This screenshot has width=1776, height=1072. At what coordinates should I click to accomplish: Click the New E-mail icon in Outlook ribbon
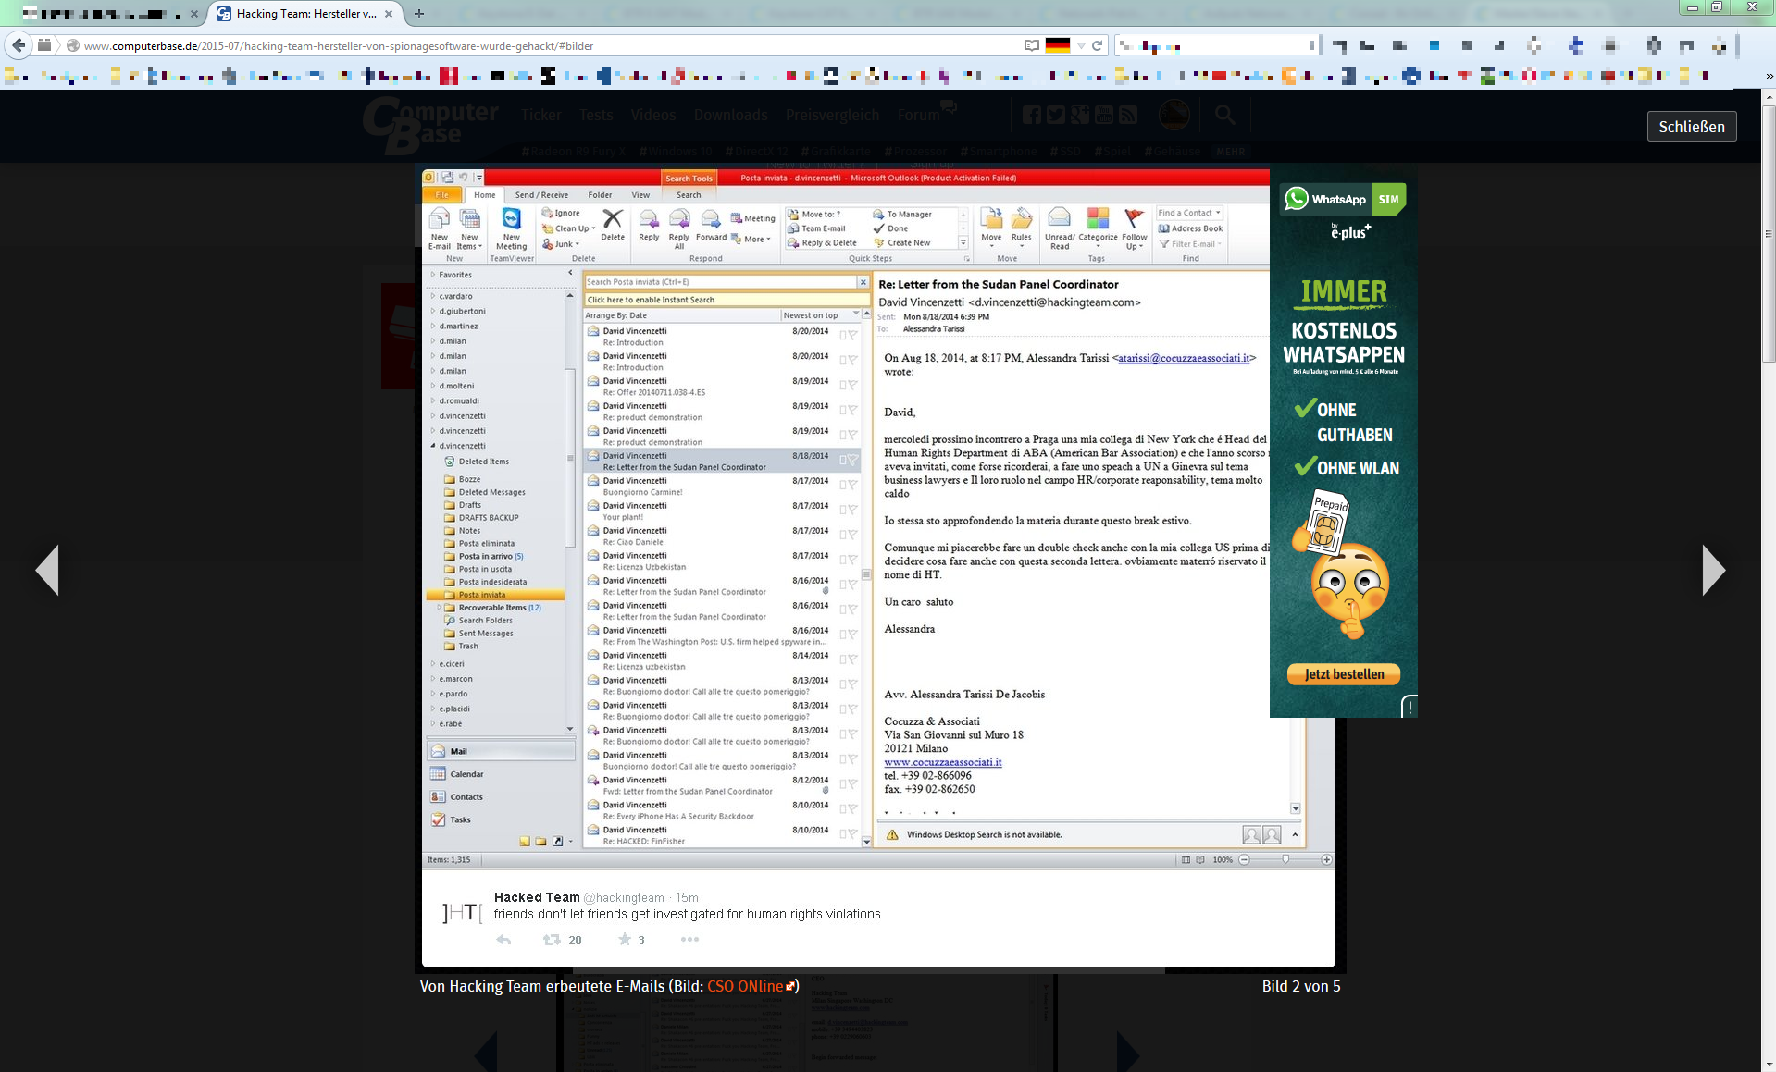coord(440,219)
